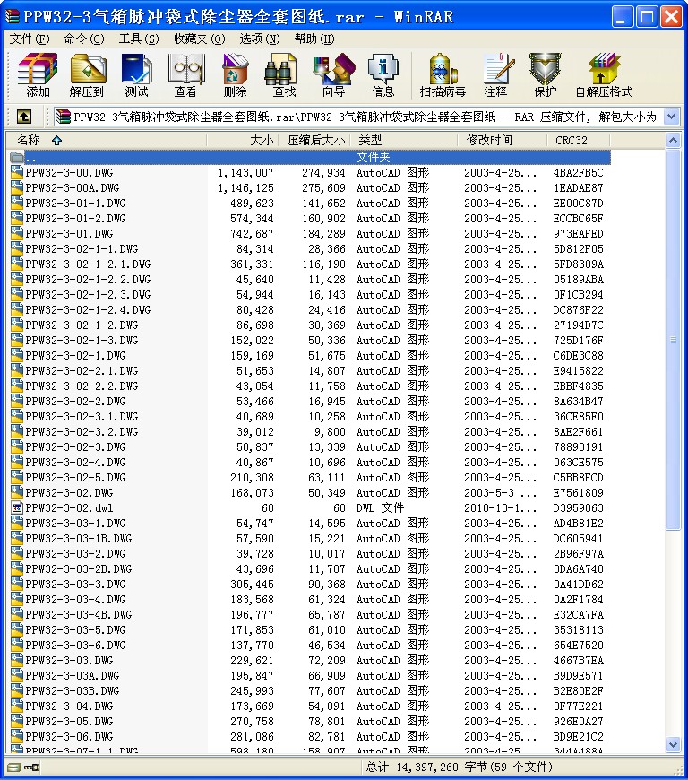Click the scrollbar down arrow
This screenshot has width=688, height=780.
click(673, 745)
